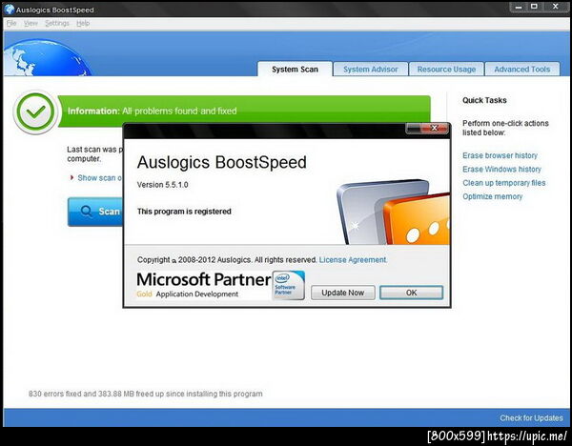Click the Intel Software Partner badge
572x446 pixels.
pos(289,285)
